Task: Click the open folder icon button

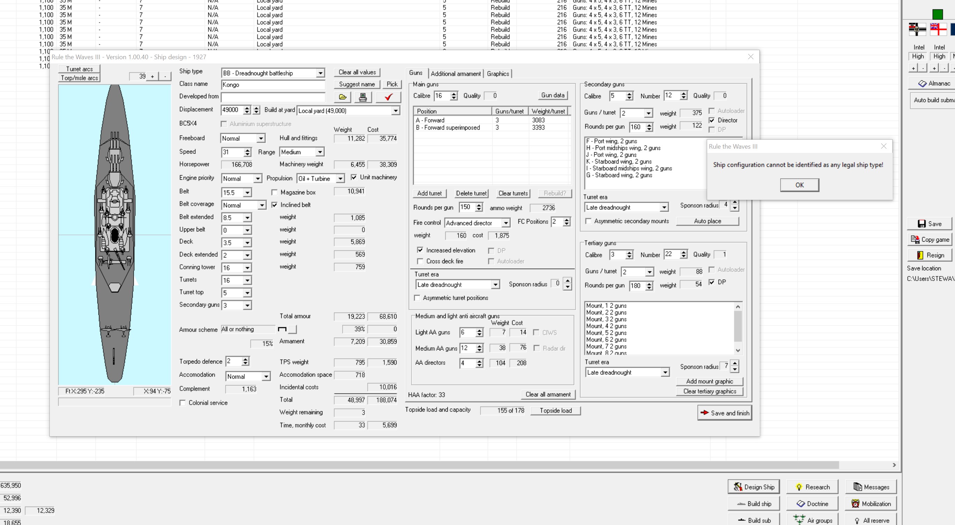Action: coord(343,97)
